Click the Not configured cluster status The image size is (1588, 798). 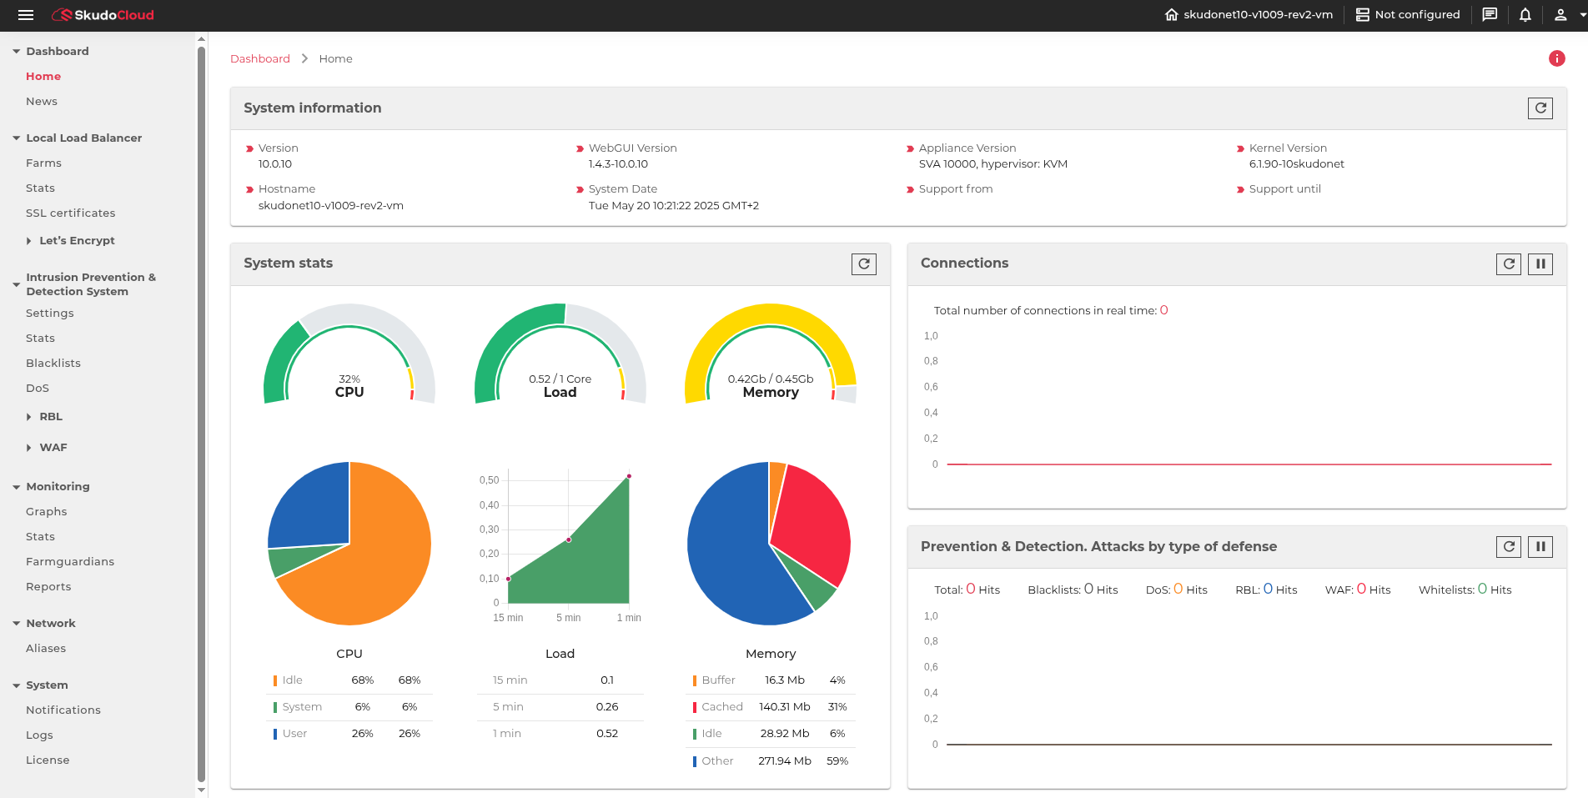point(1408,15)
